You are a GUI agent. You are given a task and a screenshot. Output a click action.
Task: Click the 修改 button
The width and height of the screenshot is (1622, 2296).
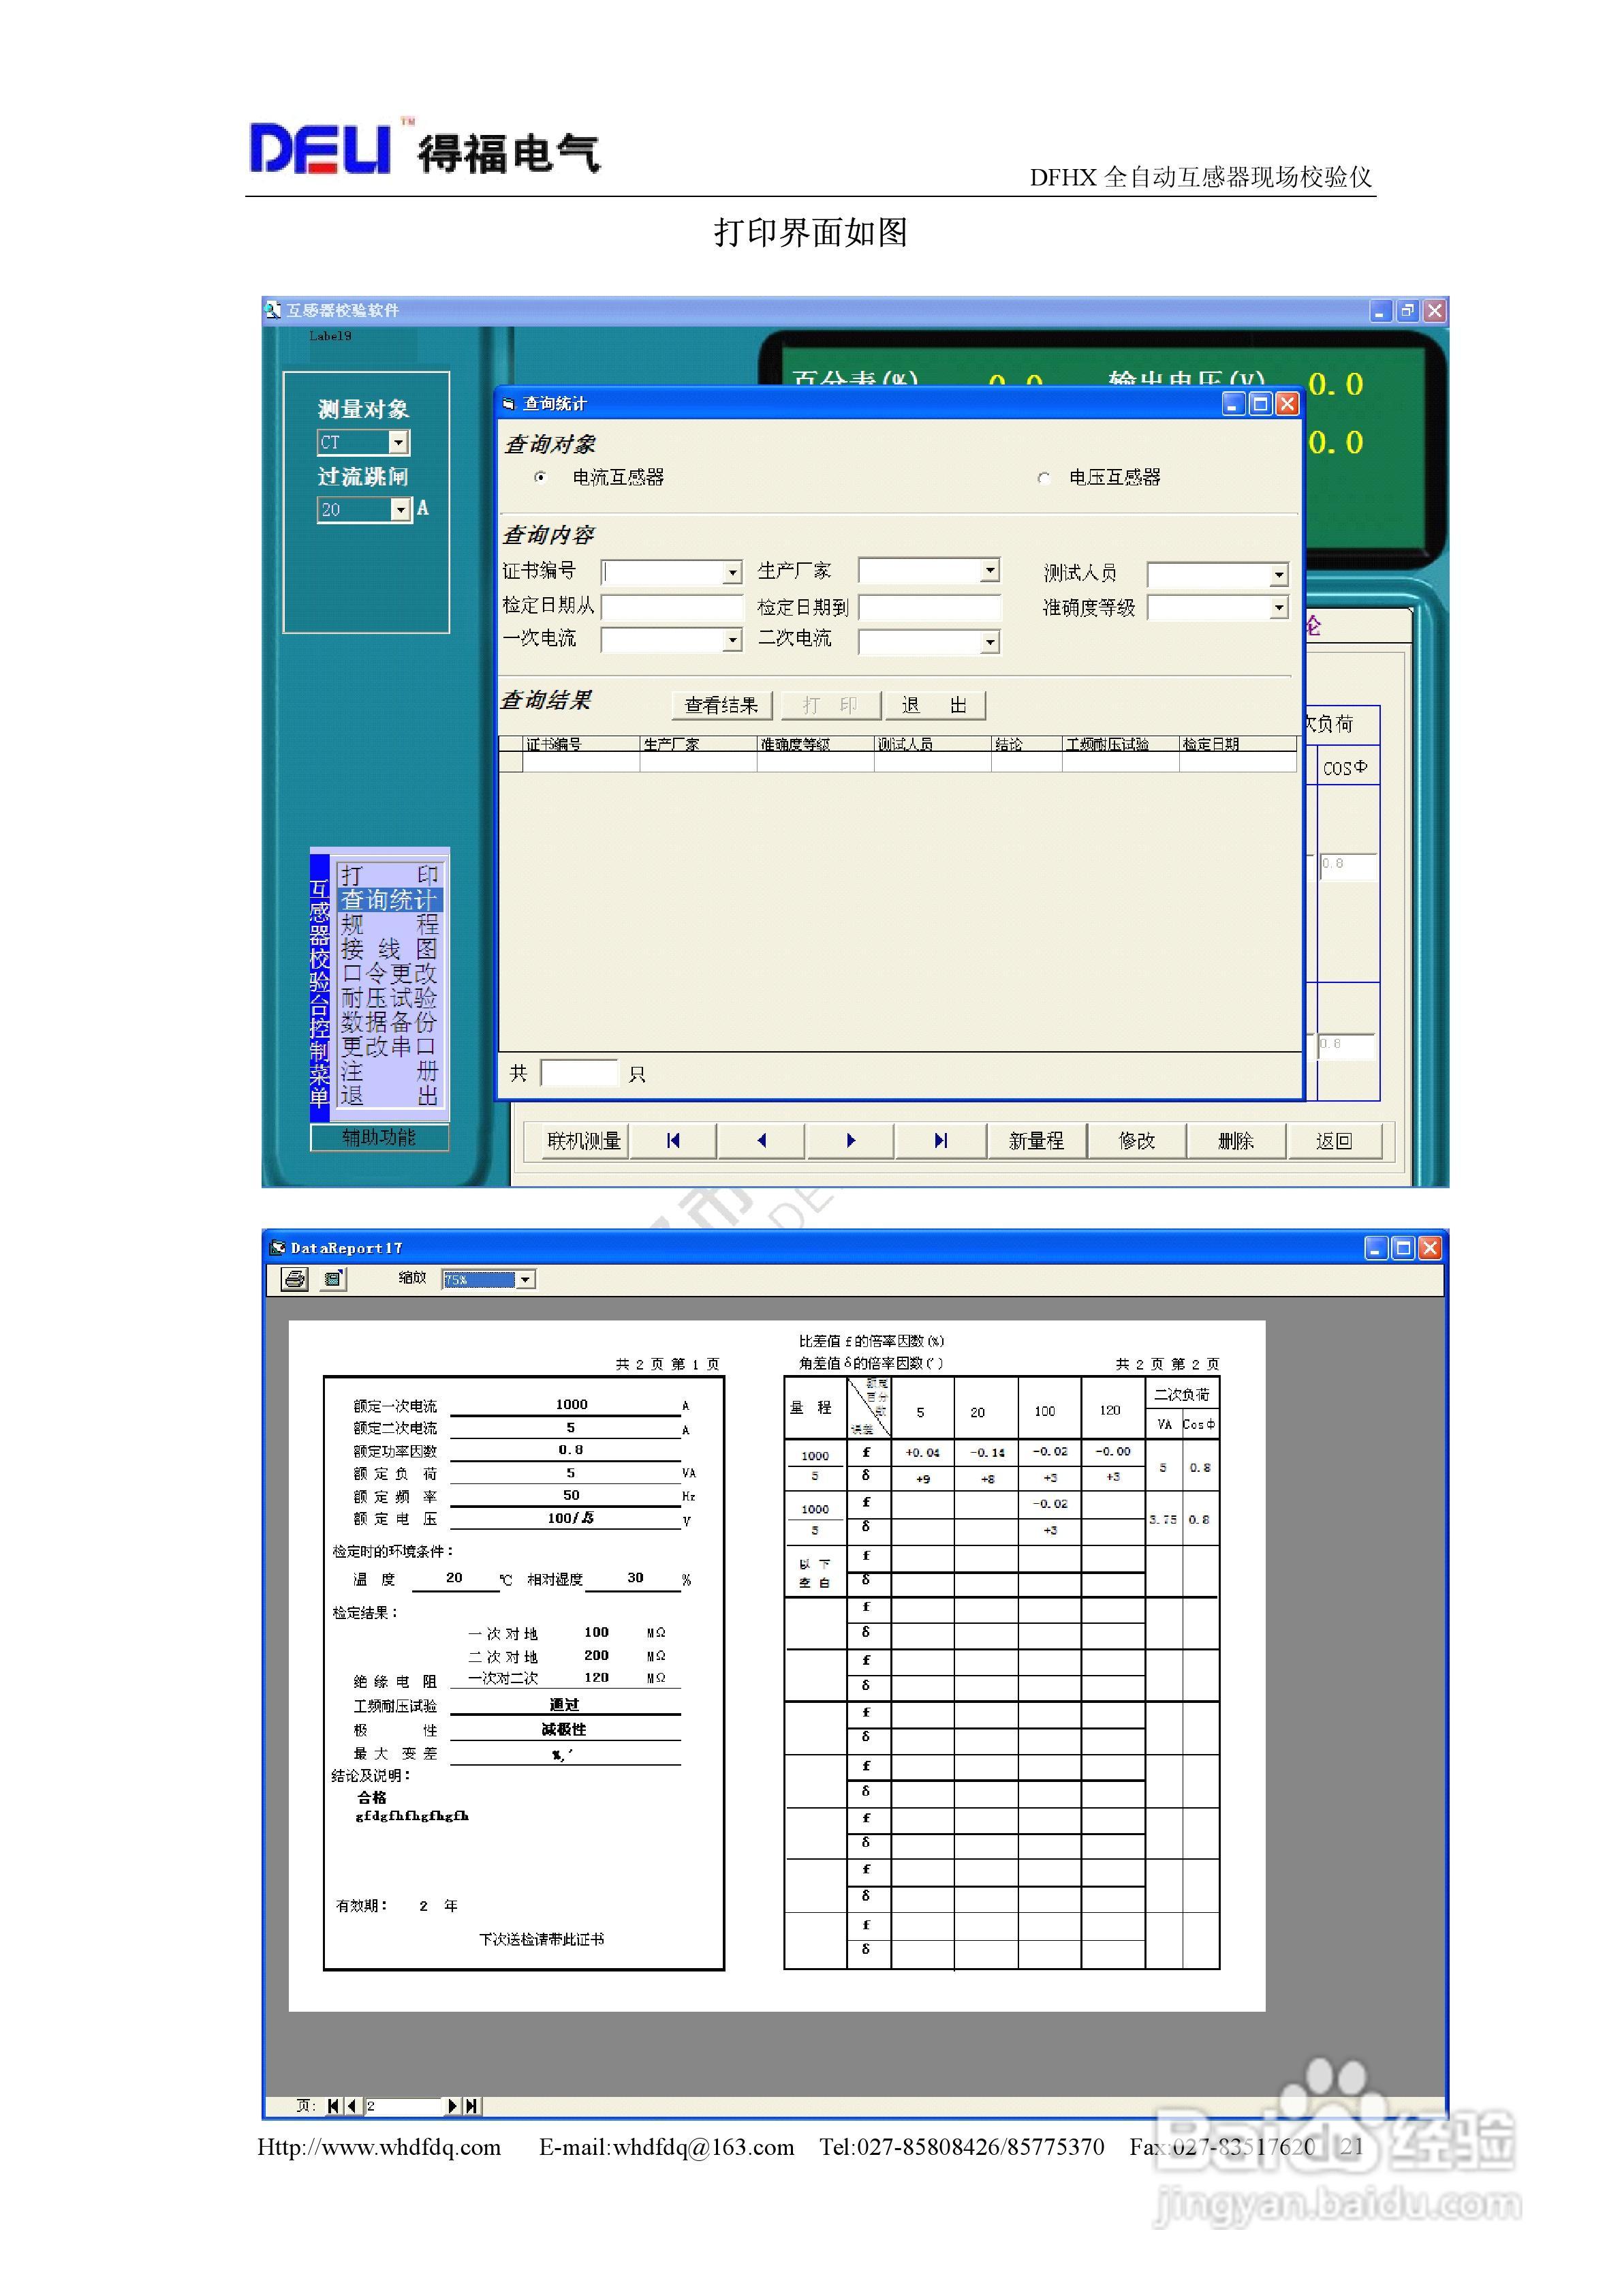click(1136, 1140)
